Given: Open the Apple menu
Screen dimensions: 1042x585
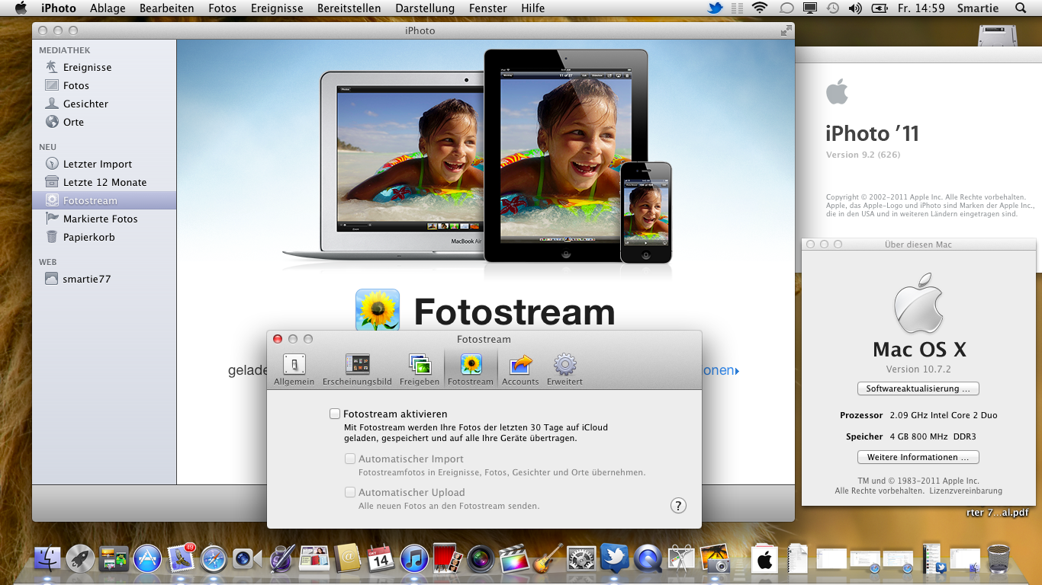Looking at the screenshot, I should tap(21, 8).
